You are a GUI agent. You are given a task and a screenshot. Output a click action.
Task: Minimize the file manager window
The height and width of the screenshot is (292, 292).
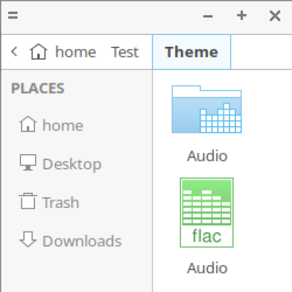208,16
